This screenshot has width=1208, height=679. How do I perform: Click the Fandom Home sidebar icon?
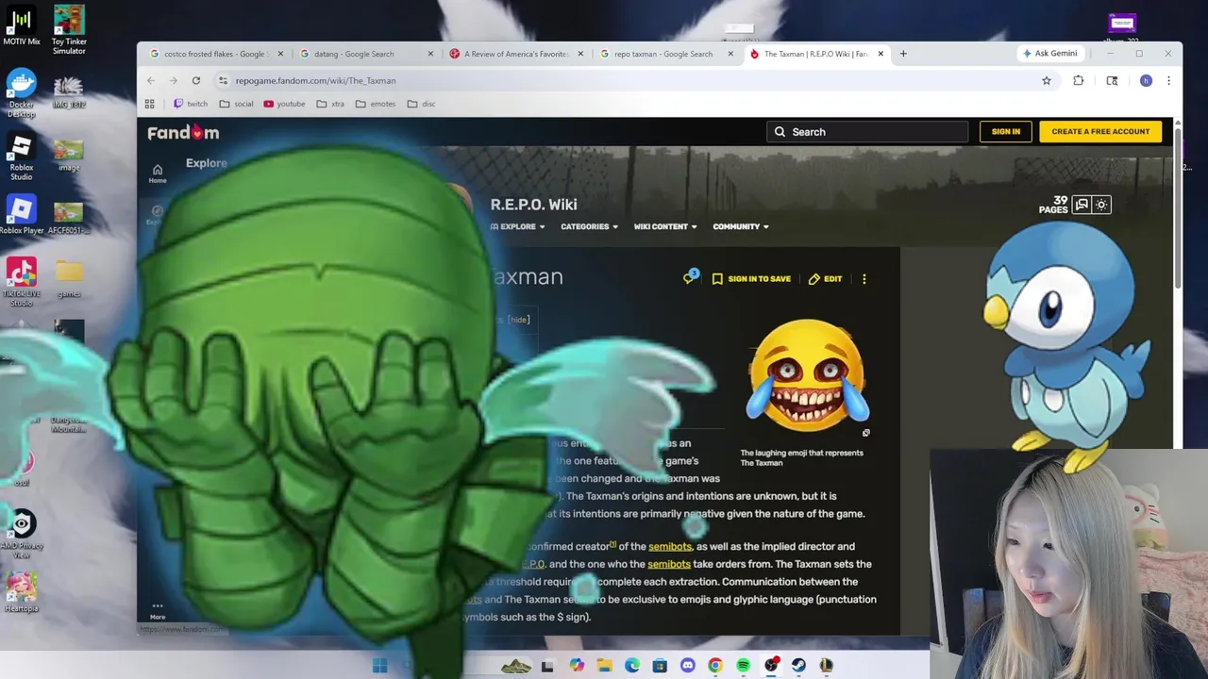pos(158,174)
